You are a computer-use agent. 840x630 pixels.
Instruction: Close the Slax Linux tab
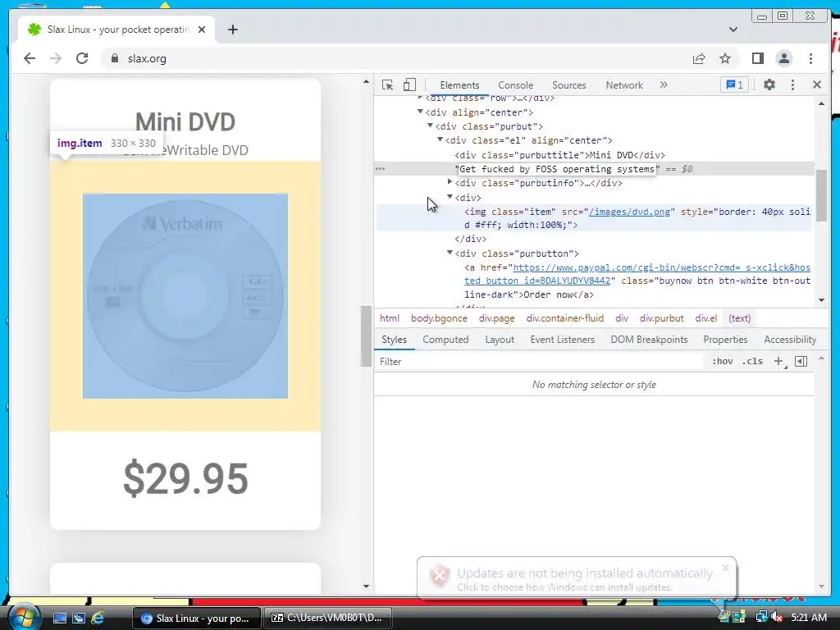(202, 30)
